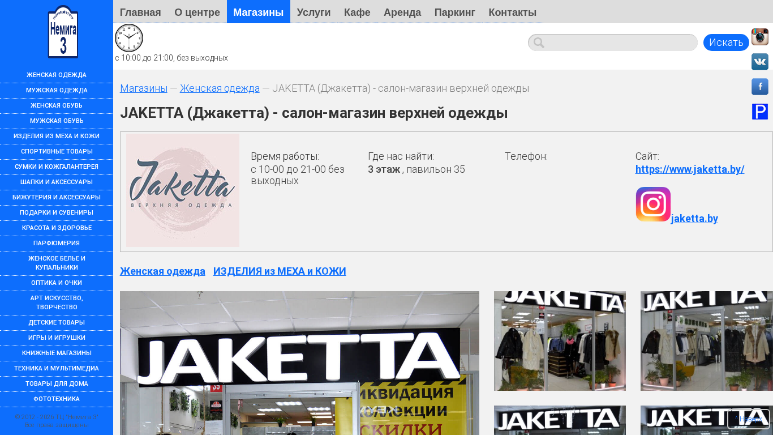This screenshot has width=773, height=435.
Task: Open the jaketta.by Instagram link
Action: 694,219
